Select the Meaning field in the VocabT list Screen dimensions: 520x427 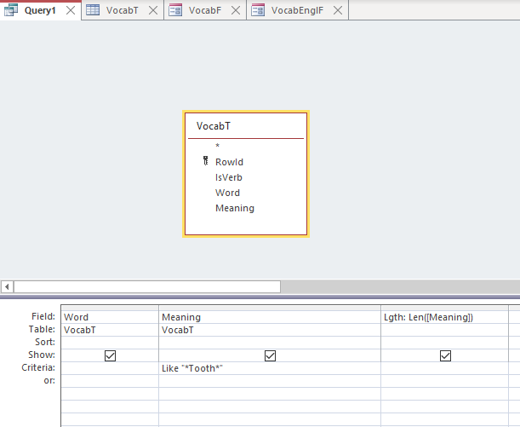tap(235, 208)
